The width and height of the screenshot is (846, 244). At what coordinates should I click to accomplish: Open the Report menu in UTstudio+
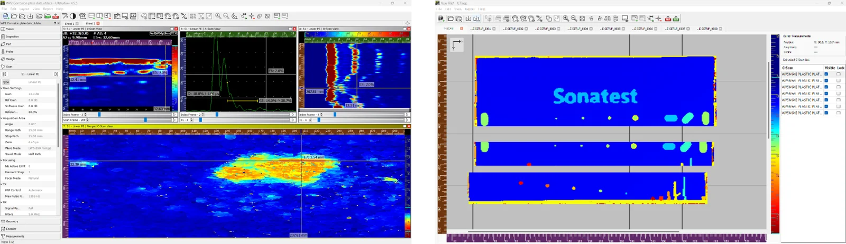(x=48, y=9)
